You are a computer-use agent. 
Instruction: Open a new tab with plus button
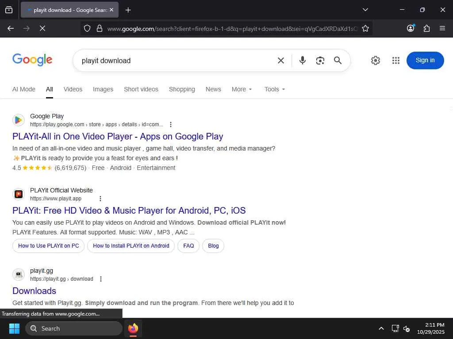point(128,10)
